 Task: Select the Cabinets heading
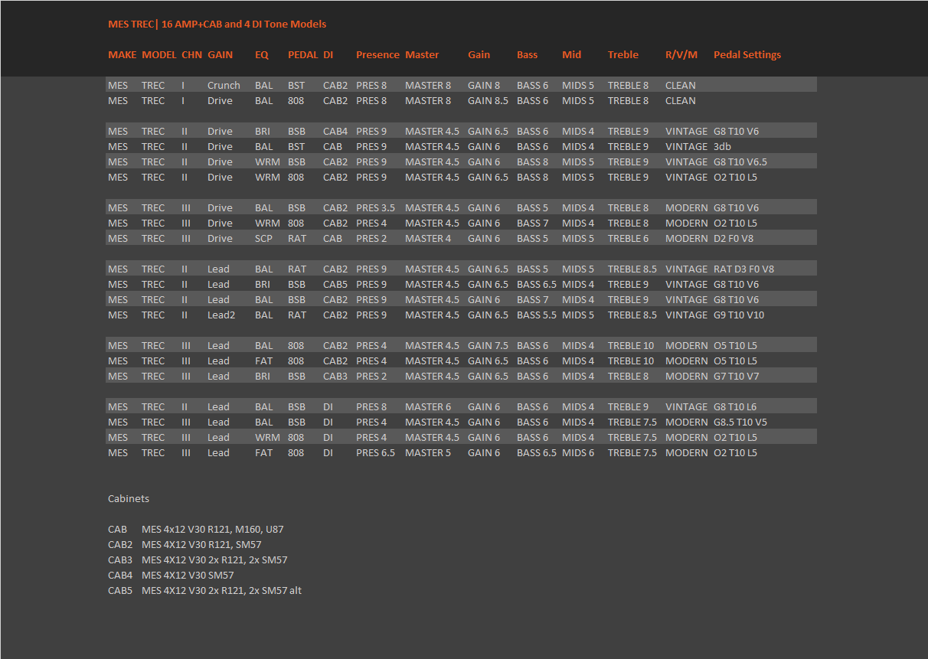pos(129,498)
